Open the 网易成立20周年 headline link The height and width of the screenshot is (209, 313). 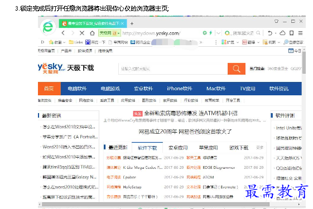pyautogui.click(x=185, y=132)
